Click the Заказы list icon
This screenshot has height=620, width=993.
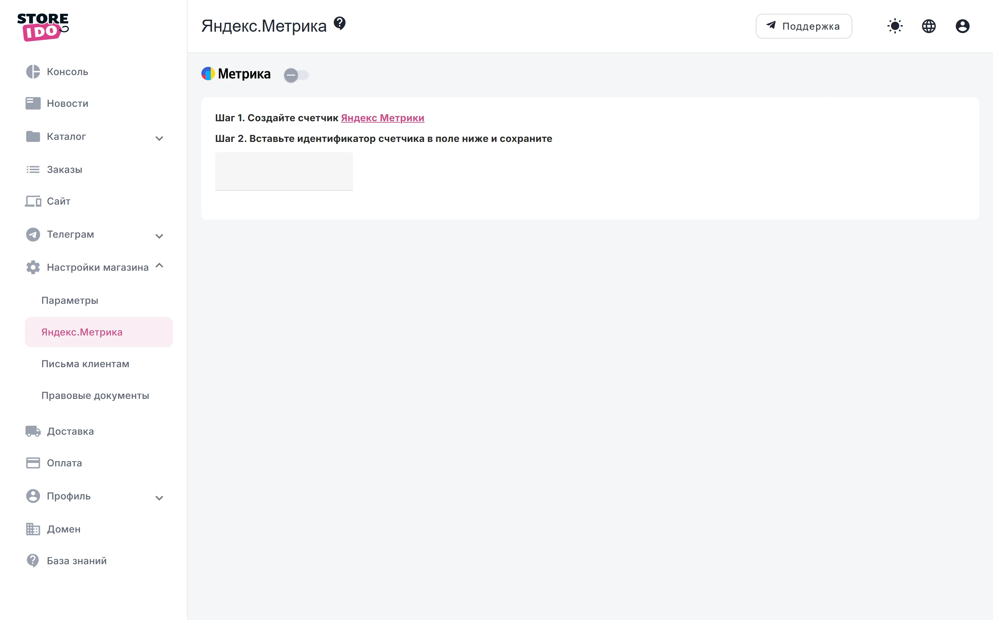click(33, 169)
